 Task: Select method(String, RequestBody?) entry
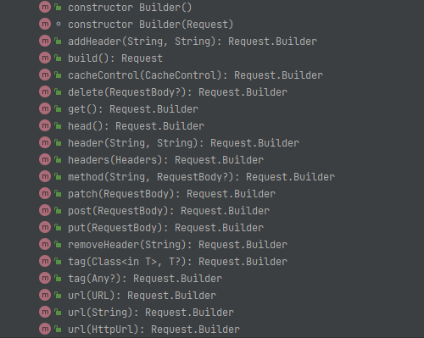[201, 177]
